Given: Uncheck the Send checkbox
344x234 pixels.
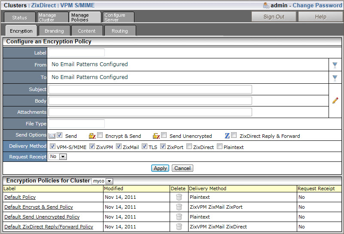Looking at the screenshot, I should tap(59, 135).
